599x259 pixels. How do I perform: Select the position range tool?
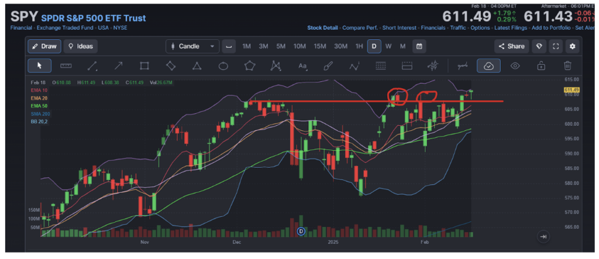click(x=407, y=65)
